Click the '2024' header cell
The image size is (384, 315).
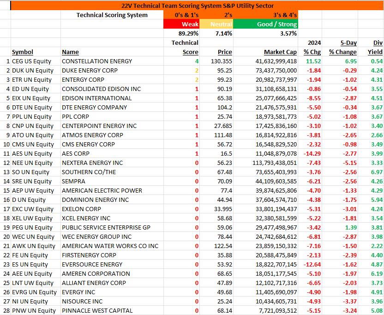tap(310, 42)
